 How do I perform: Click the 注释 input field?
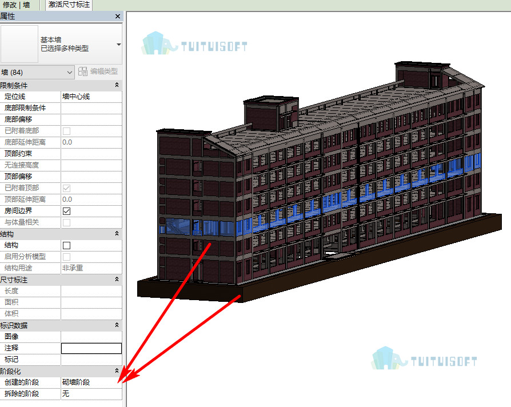point(91,348)
